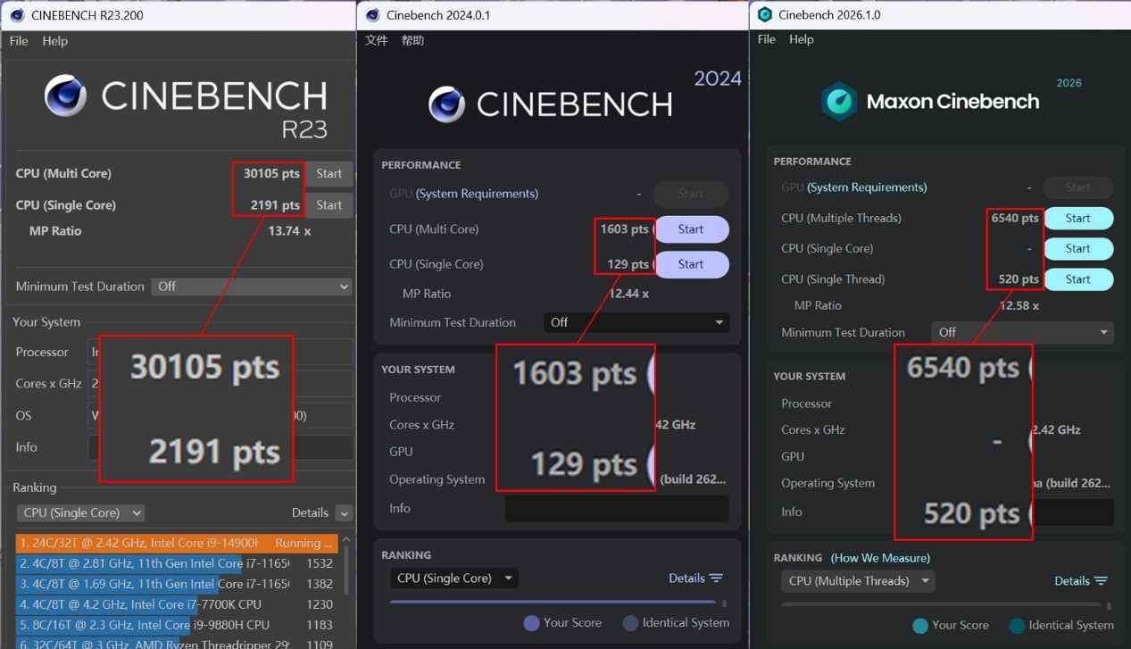This screenshot has width=1131, height=649.
Task: Click Details filter icon in Cinebench 2024 ranking
Action: coord(716,578)
